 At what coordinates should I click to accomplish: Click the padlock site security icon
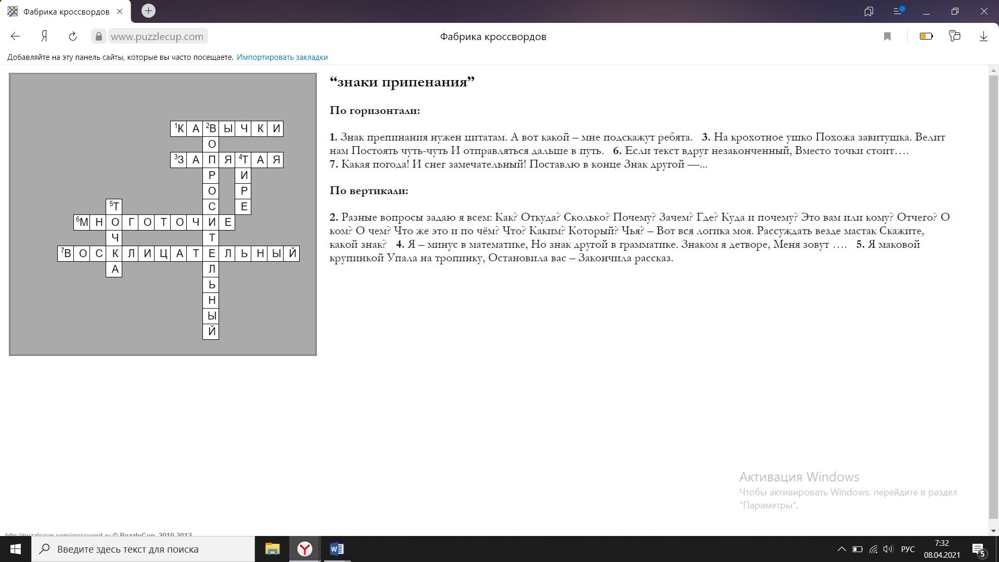pos(99,36)
